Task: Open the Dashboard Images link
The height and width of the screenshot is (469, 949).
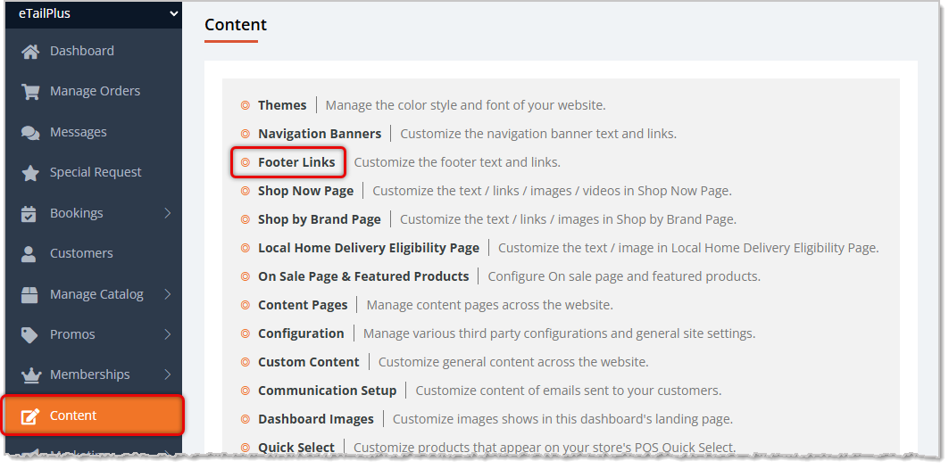Action: point(316,419)
